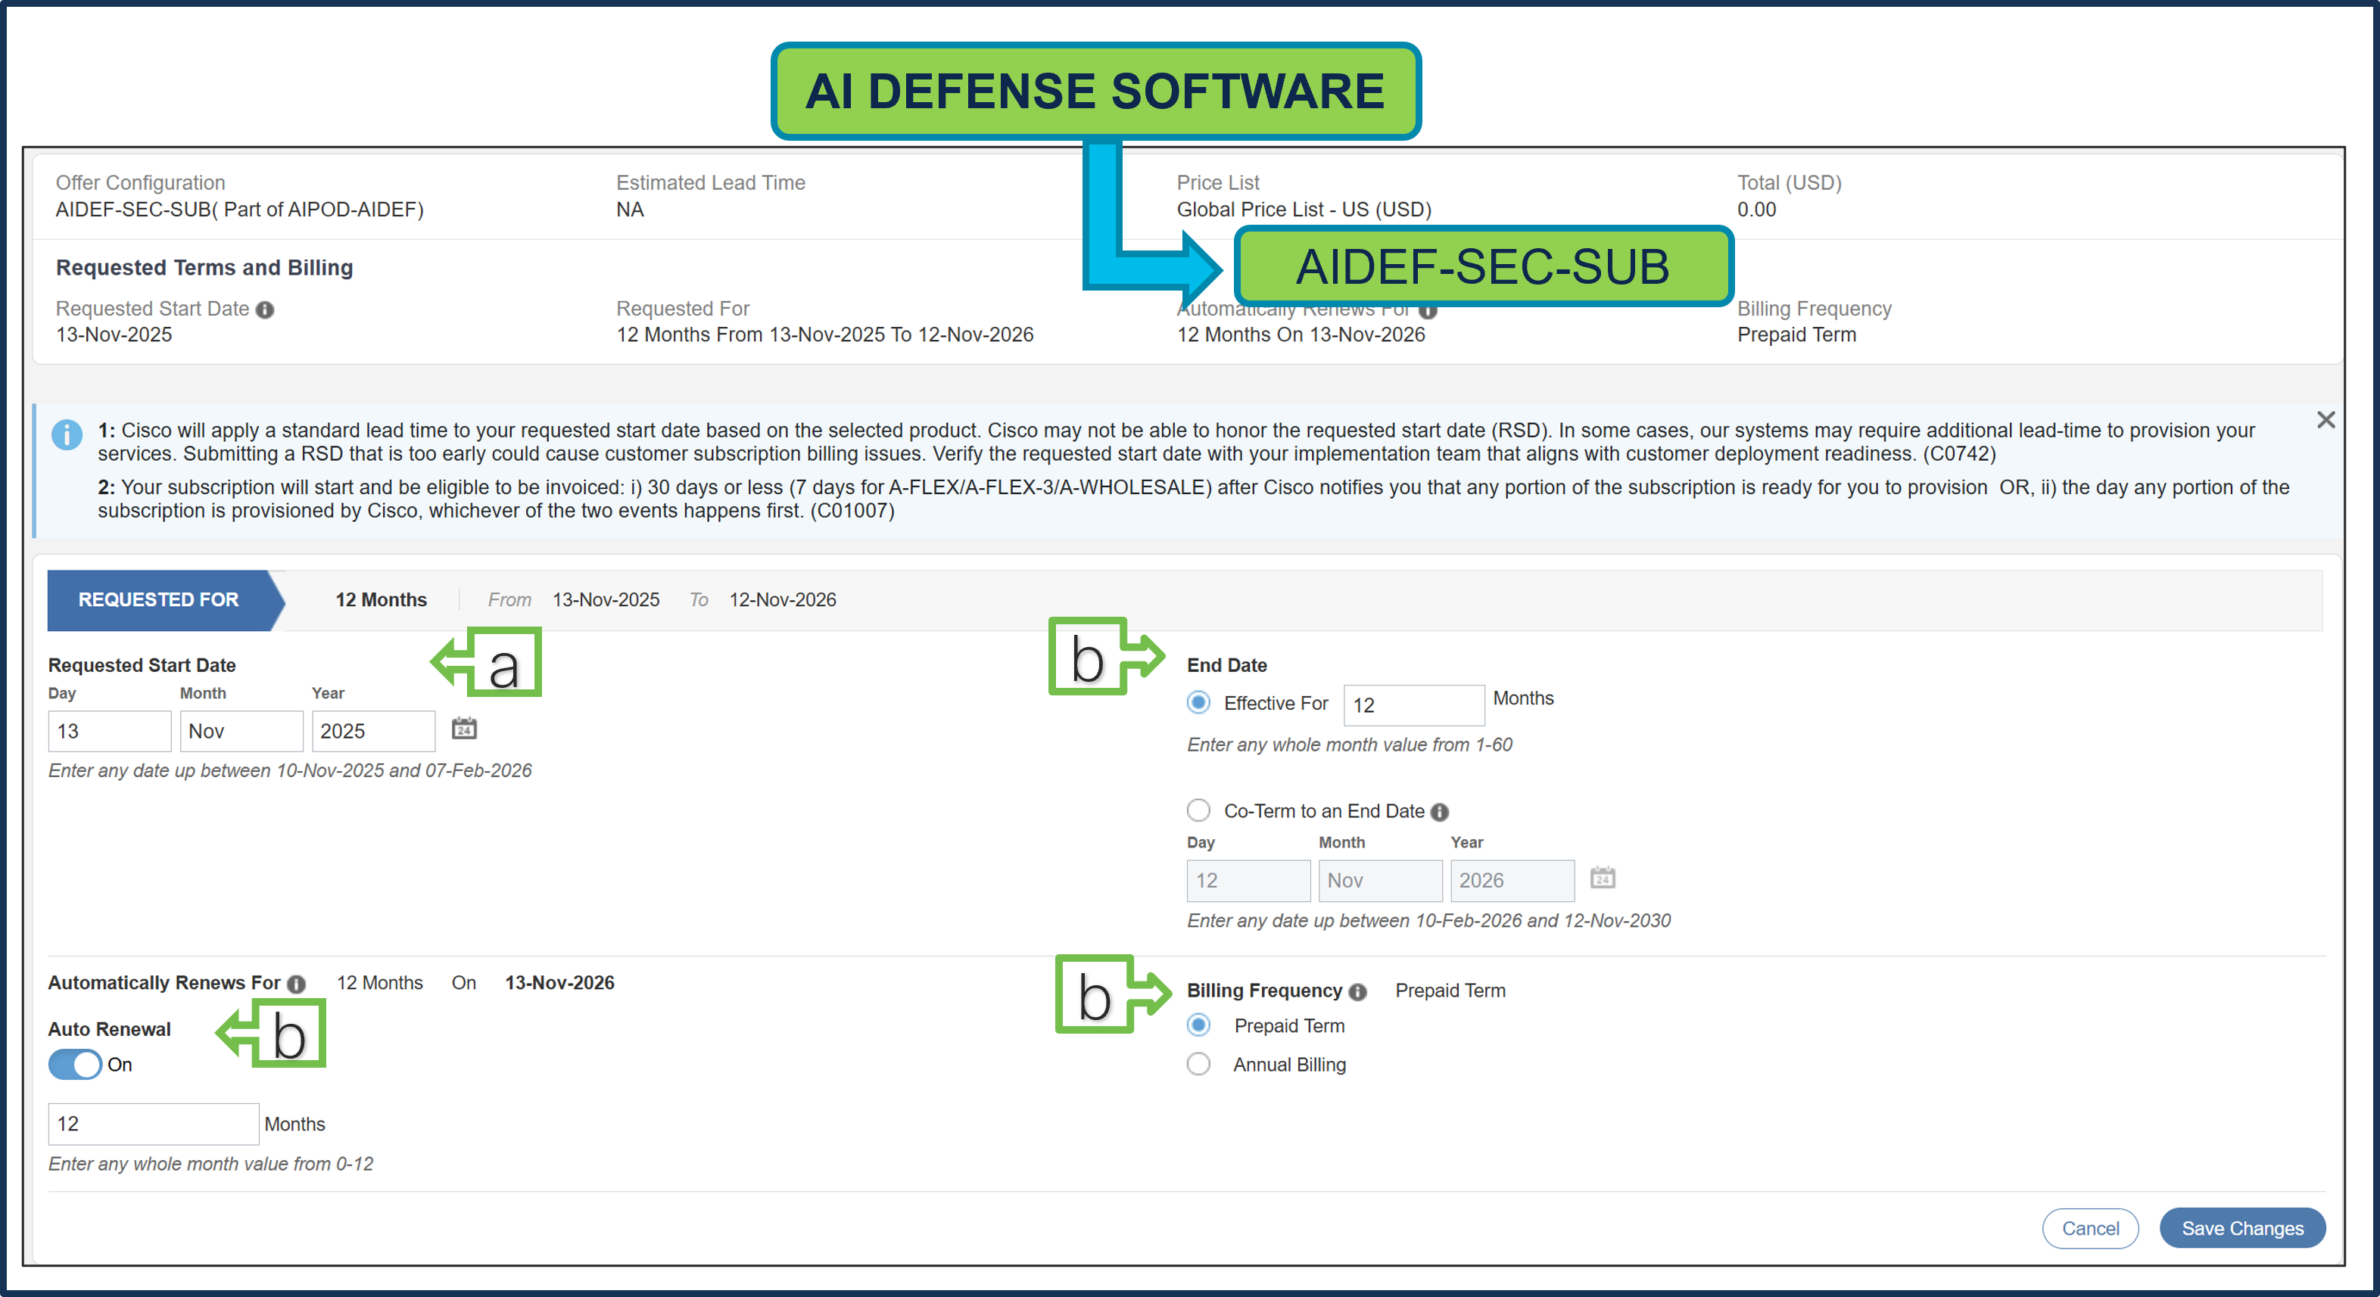
Task: Click the auto renewal Months field
Action: (x=152, y=1123)
